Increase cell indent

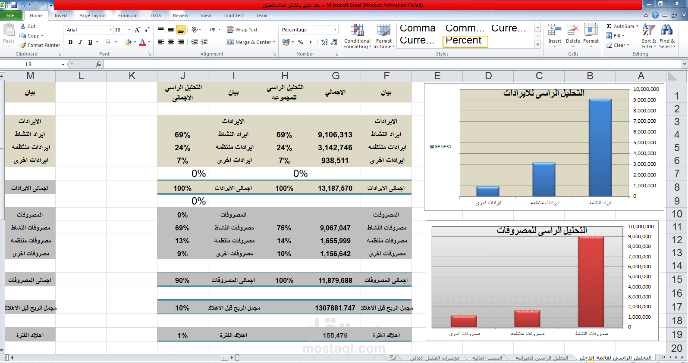[x=204, y=42]
